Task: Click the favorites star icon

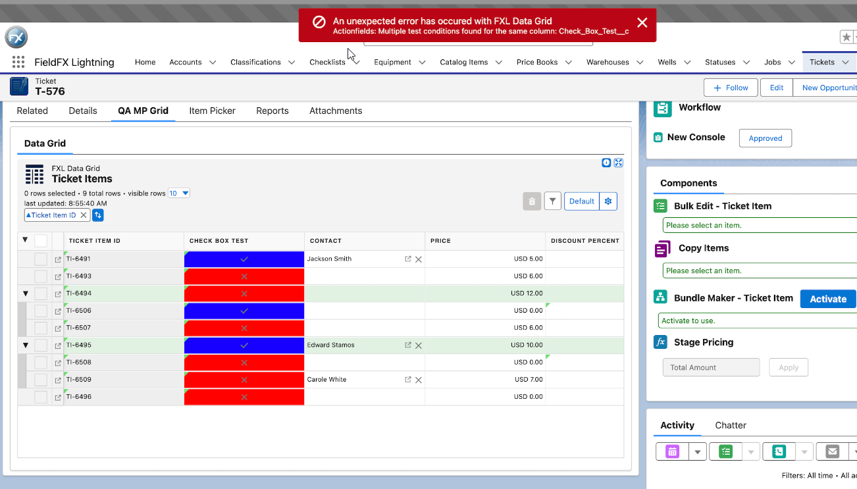Action: [x=846, y=38]
